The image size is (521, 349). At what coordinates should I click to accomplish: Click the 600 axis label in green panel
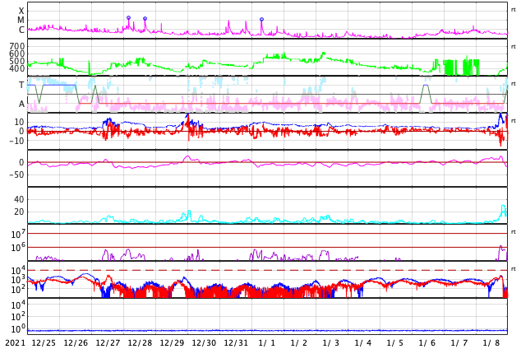[x=17, y=54]
